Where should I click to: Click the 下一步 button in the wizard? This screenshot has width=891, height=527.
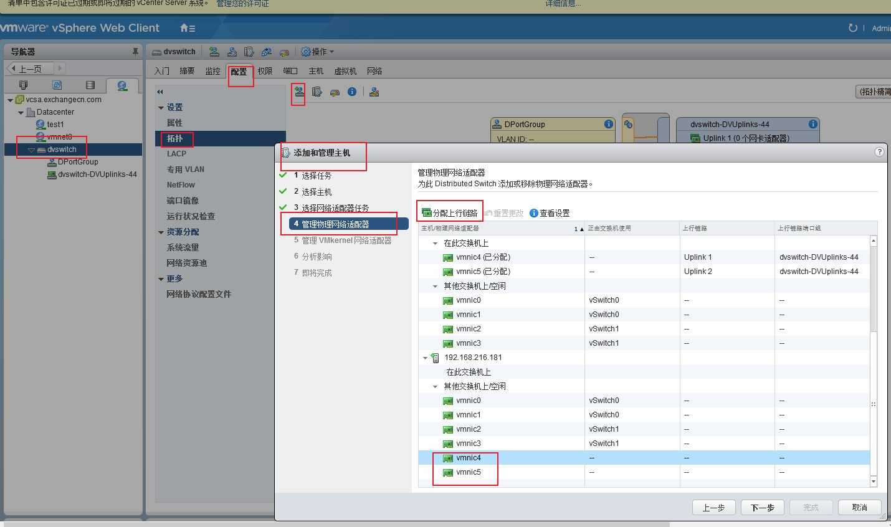point(763,507)
